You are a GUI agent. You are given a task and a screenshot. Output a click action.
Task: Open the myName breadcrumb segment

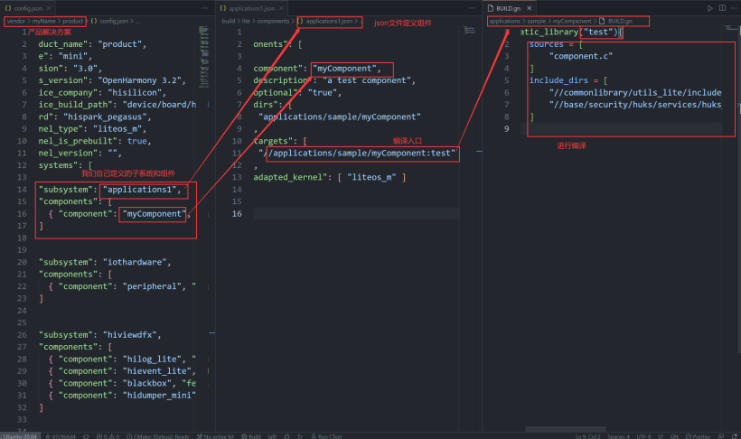(x=44, y=22)
